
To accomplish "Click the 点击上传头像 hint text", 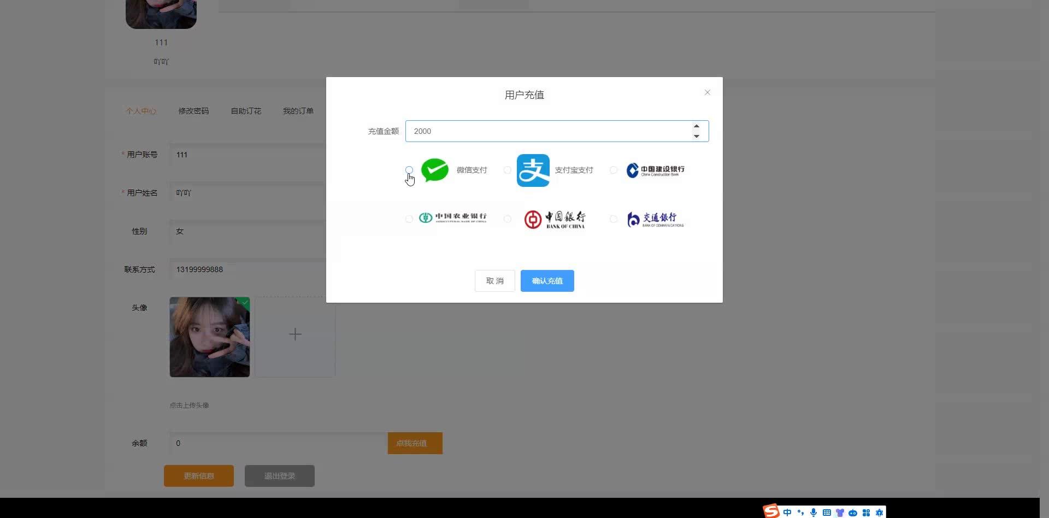I will [189, 405].
